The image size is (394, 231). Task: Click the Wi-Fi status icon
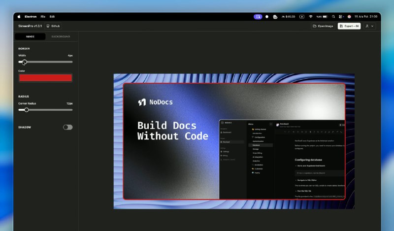click(x=310, y=16)
